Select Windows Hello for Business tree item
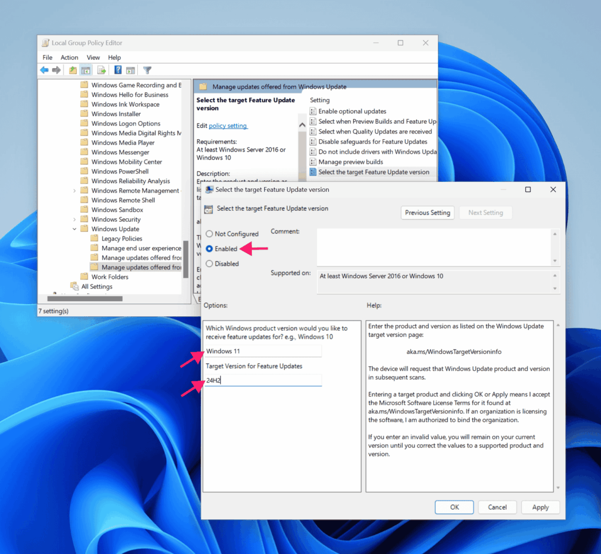 (x=130, y=94)
